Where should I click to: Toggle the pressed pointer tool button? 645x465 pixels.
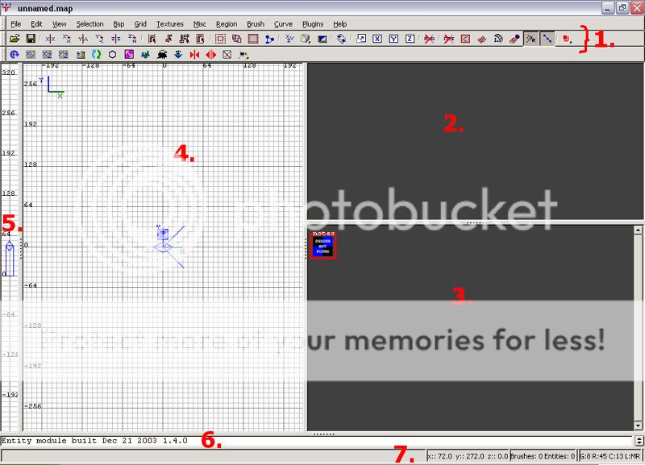[531, 39]
